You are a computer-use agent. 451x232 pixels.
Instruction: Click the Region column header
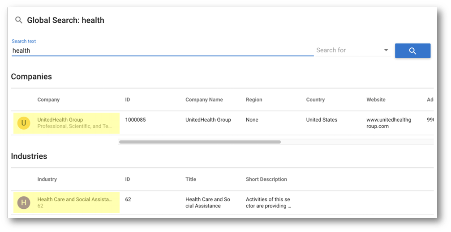(x=254, y=100)
